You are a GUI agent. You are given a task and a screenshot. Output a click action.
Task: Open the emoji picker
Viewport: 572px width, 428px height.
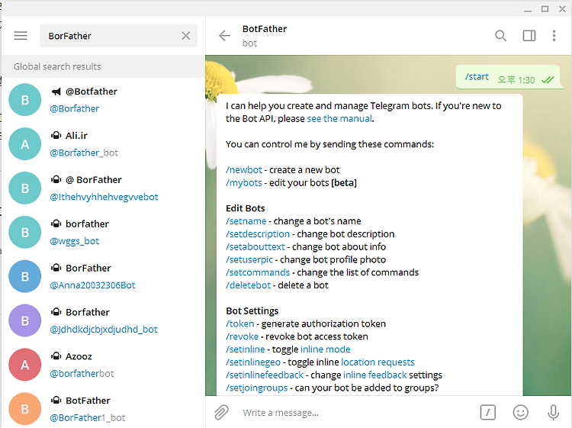point(521,412)
